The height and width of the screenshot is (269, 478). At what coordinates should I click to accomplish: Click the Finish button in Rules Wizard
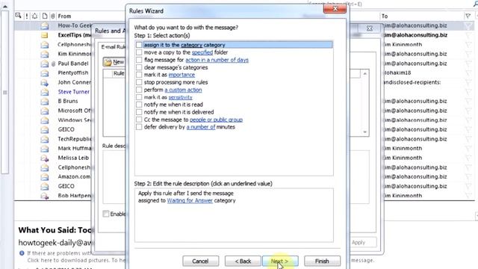click(x=322, y=261)
